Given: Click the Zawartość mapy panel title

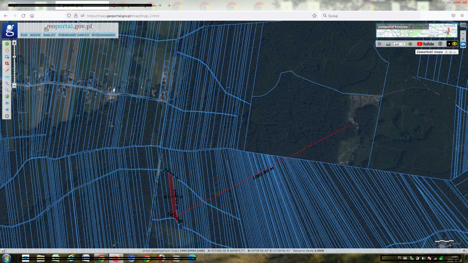Looking at the screenshot, I should (x=430, y=52).
